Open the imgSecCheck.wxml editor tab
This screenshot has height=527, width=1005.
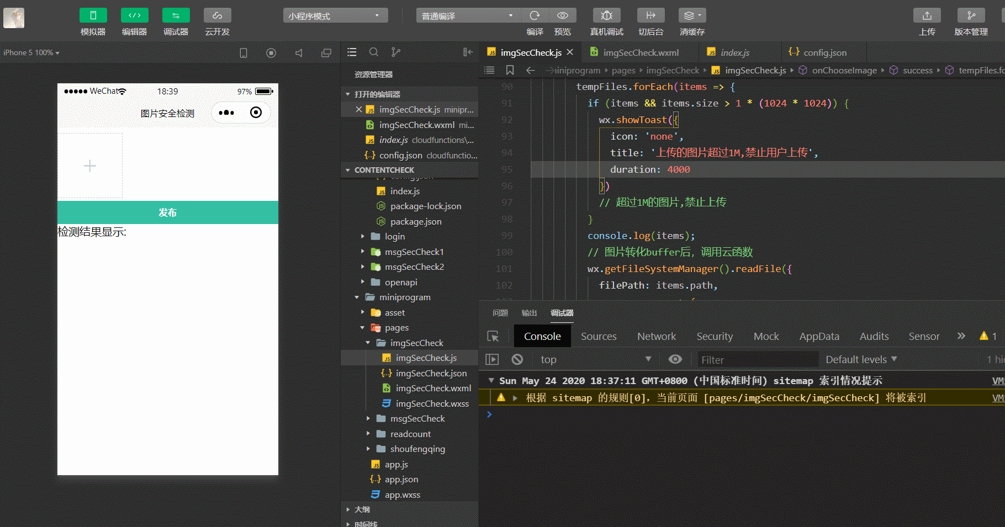pyautogui.click(x=641, y=53)
